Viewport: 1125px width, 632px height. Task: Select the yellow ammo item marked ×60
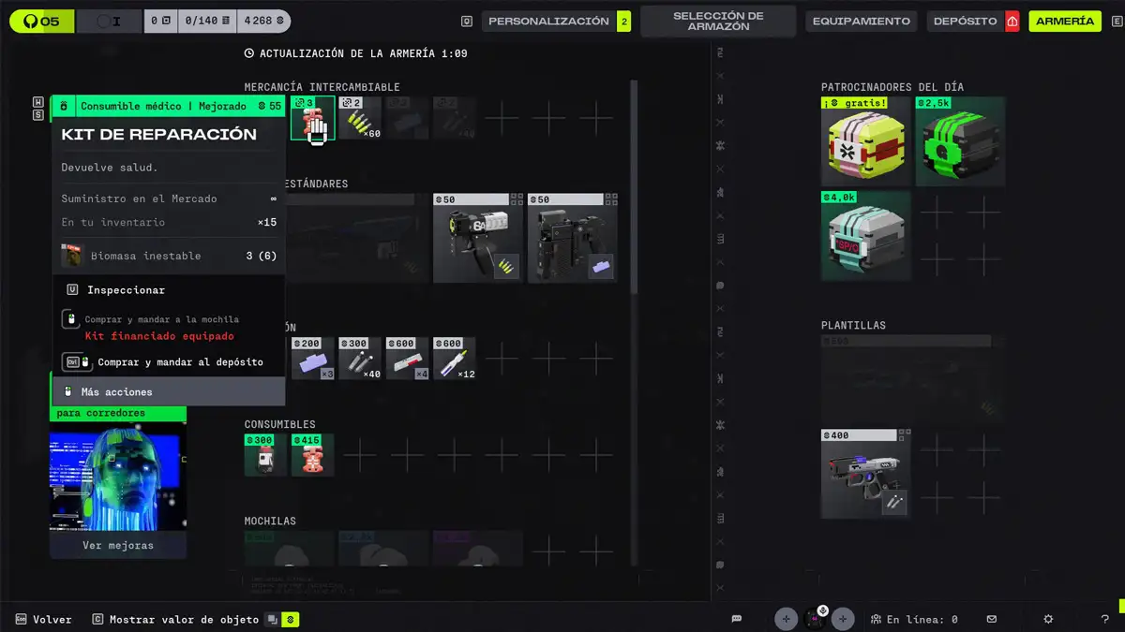[360, 119]
